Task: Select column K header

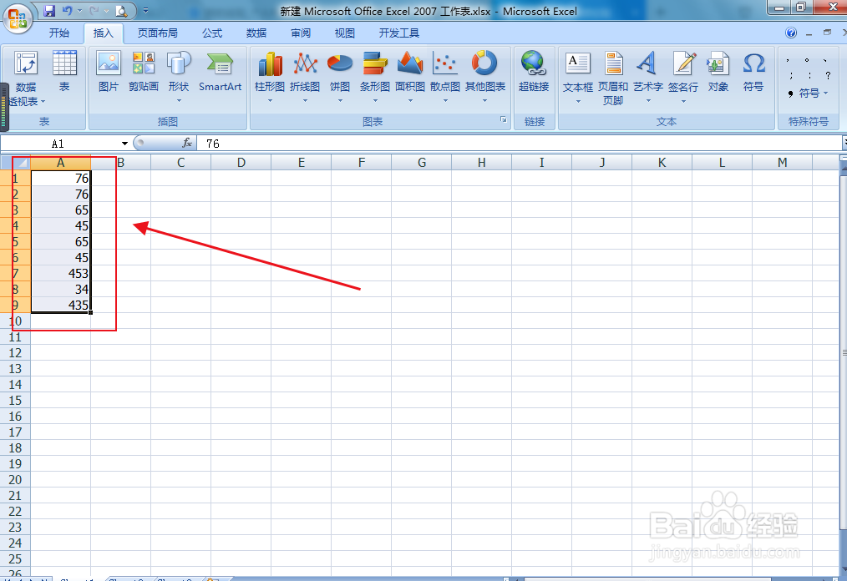Action: pos(662,163)
